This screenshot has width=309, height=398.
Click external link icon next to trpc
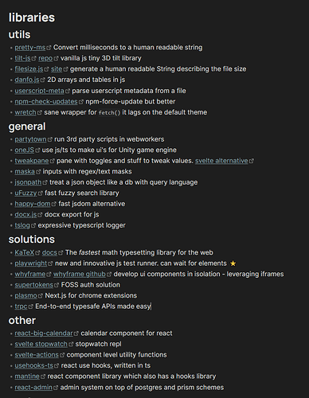coord(30,306)
